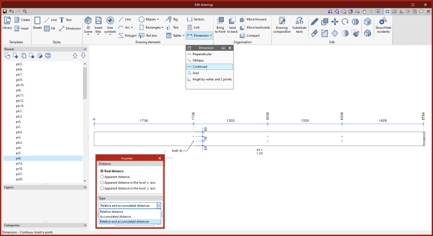Pick Accumulated distance from the Type list

click(x=130, y=217)
